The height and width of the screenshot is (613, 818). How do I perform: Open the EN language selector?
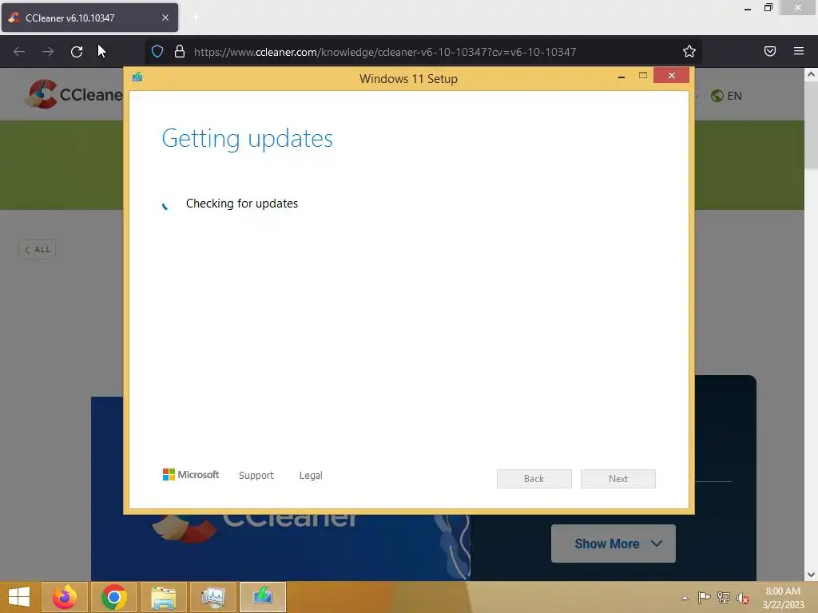point(726,96)
